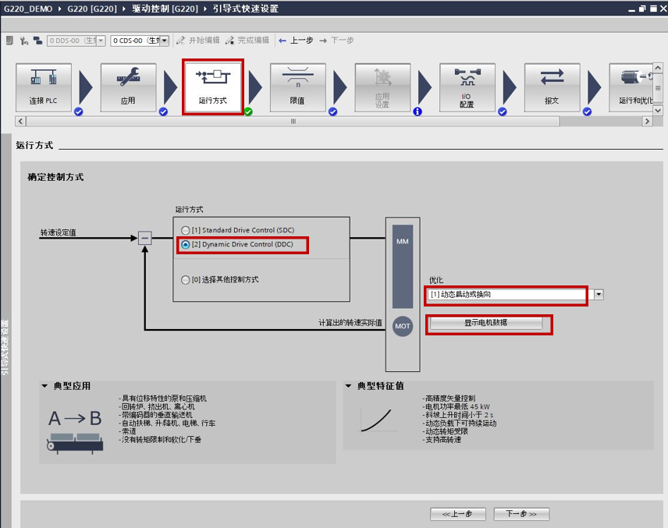Open the 优化 dropdown list
The image size is (668, 528).
pyautogui.click(x=599, y=295)
